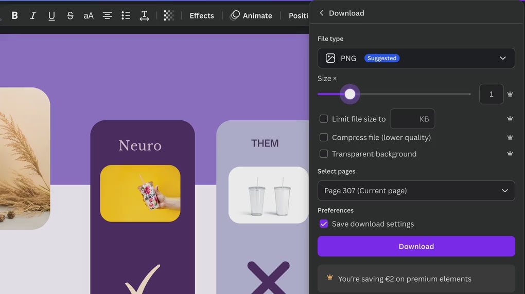The width and height of the screenshot is (525, 294).
Task: Uncheck Save download settings
Action: pyautogui.click(x=324, y=224)
